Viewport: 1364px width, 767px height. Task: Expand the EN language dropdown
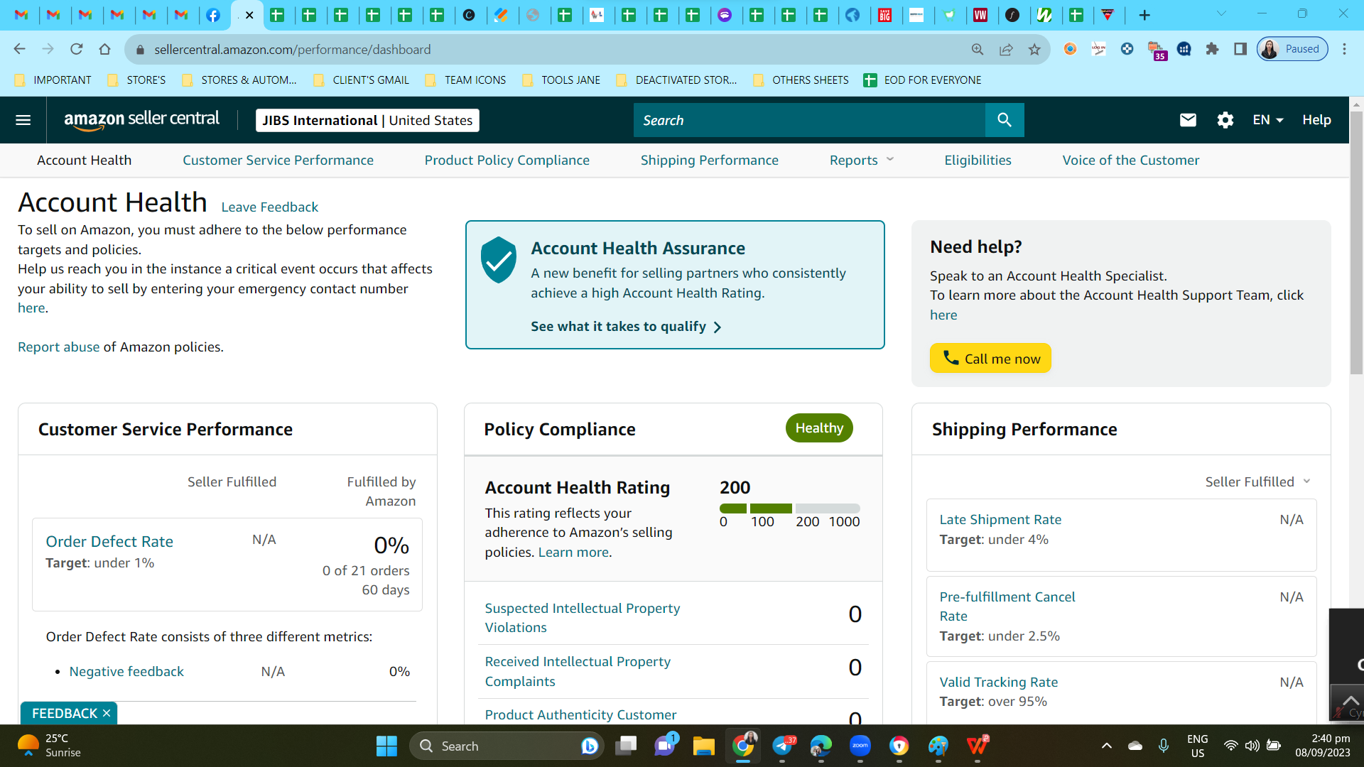(x=1268, y=120)
